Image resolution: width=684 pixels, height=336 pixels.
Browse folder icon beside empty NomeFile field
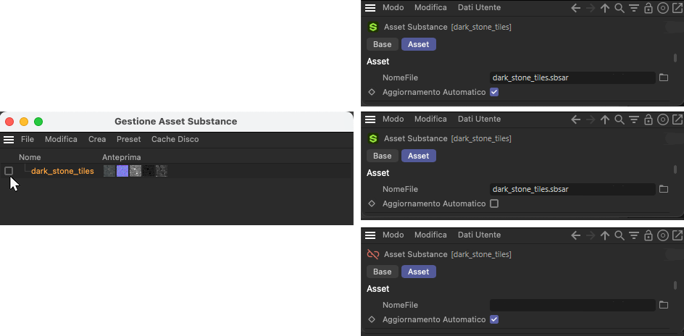point(664,305)
